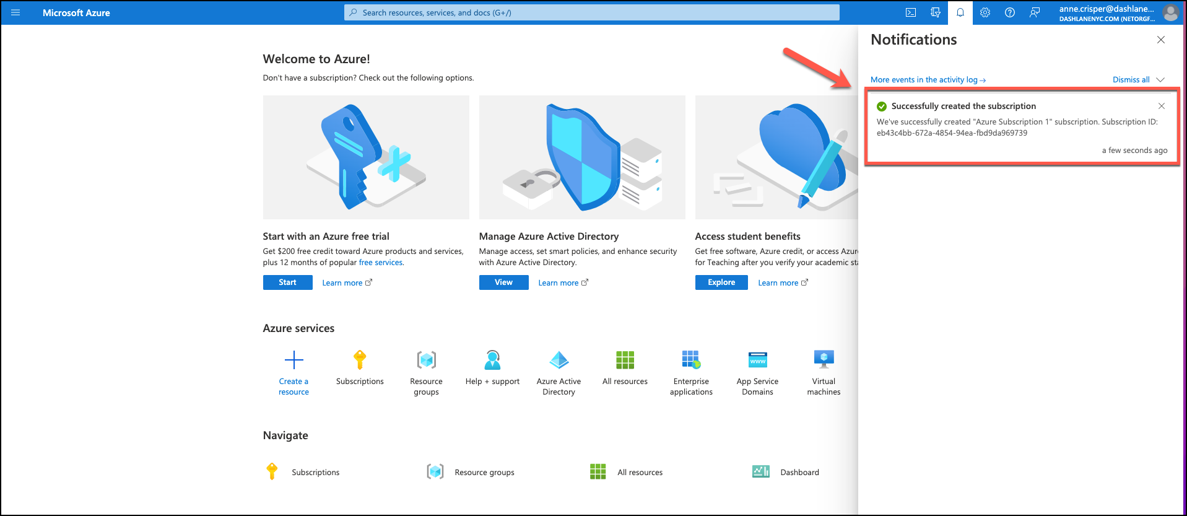This screenshot has height=516, width=1187.
Task: Click Resource groups icon in Navigate section
Action: coord(435,471)
